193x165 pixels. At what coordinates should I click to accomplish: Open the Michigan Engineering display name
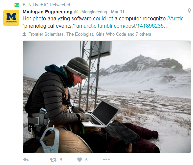pyautogui.click(x=48, y=12)
